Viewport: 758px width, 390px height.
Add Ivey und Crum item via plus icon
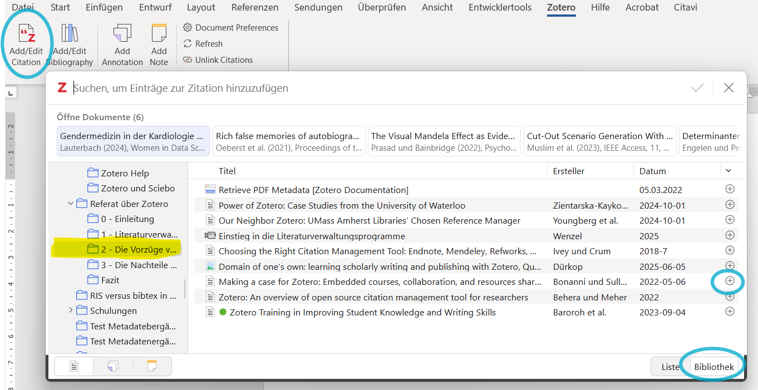tap(730, 250)
